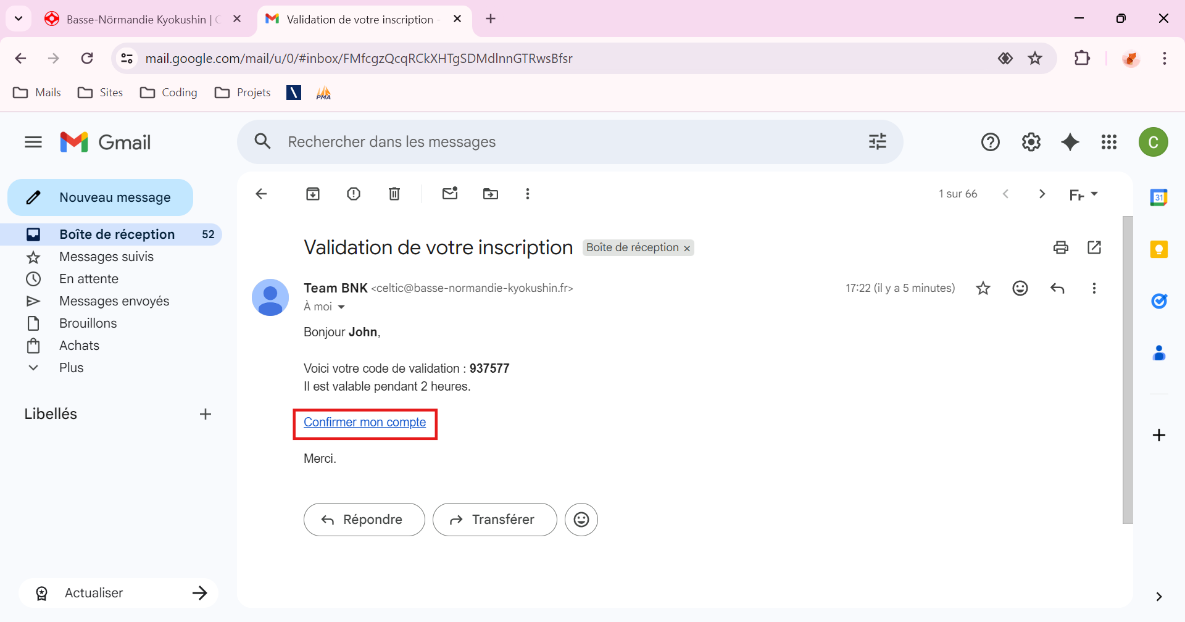Screen dimensions: 1185x622
Task: Open input tools language dropdown
Action: (1094, 194)
